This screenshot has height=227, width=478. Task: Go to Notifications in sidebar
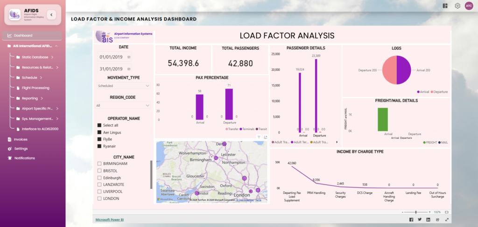pyautogui.click(x=24, y=158)
